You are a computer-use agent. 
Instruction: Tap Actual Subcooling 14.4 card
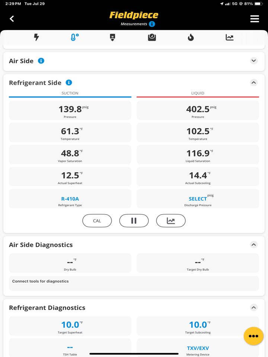click(198, 177)
